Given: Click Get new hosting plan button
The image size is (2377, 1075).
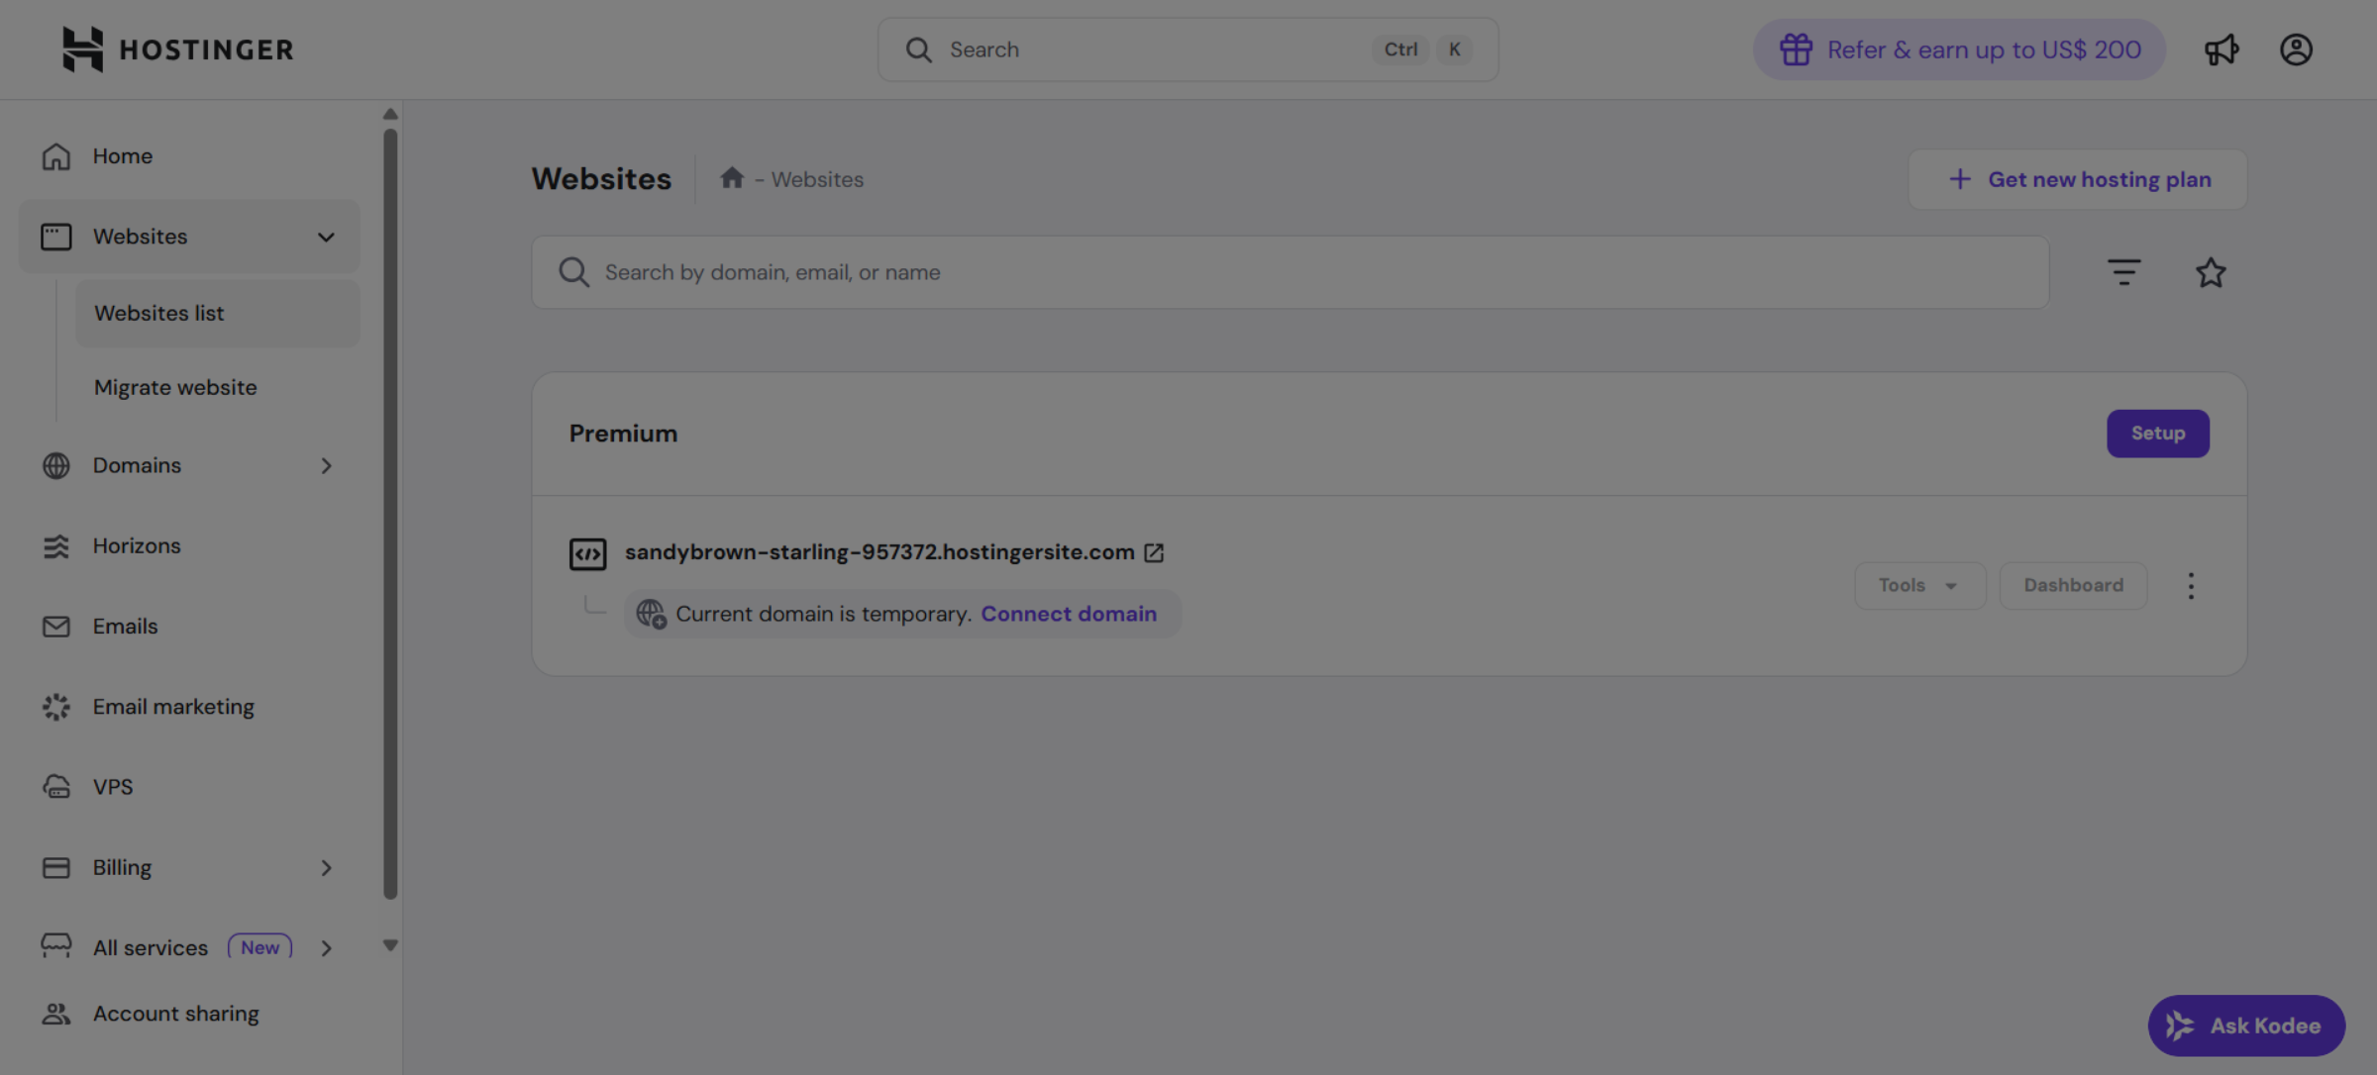Looking at the screenshot, I should tap(2078, 179).
